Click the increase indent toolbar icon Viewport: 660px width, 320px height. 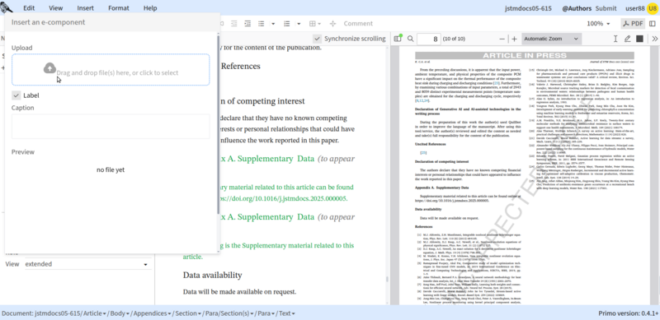(247, 24)
